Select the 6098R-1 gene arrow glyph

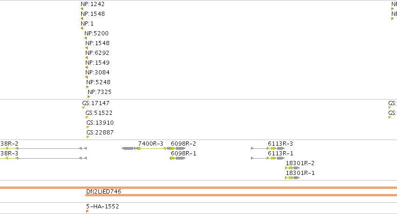pos(178,159)
